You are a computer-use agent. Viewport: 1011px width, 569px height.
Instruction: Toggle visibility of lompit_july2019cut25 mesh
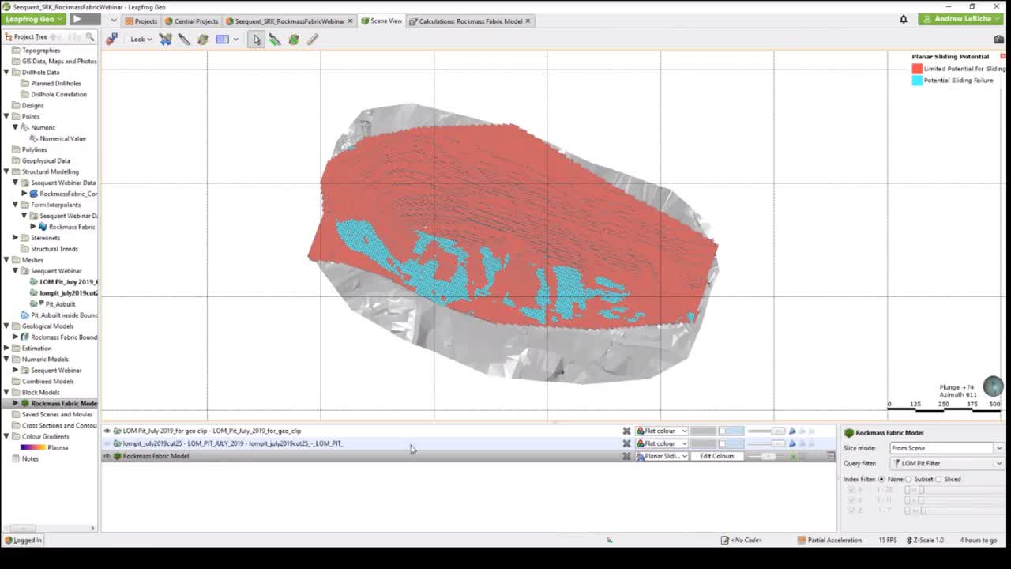click(107, 443)
